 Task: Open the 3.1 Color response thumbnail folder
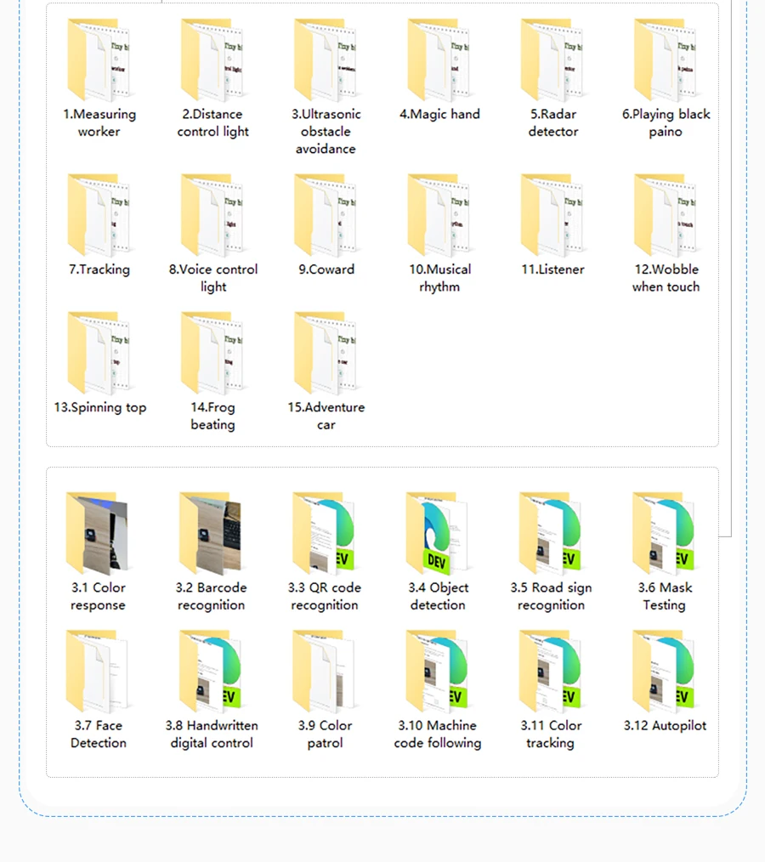point(97,534)
